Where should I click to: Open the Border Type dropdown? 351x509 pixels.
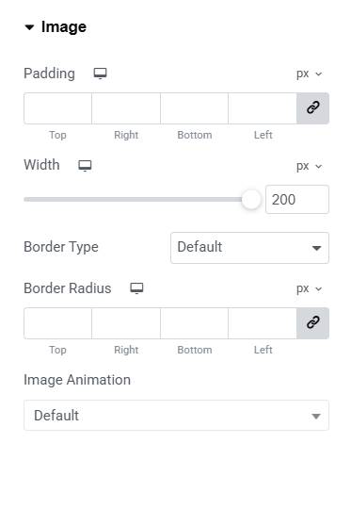coord(249,248)
